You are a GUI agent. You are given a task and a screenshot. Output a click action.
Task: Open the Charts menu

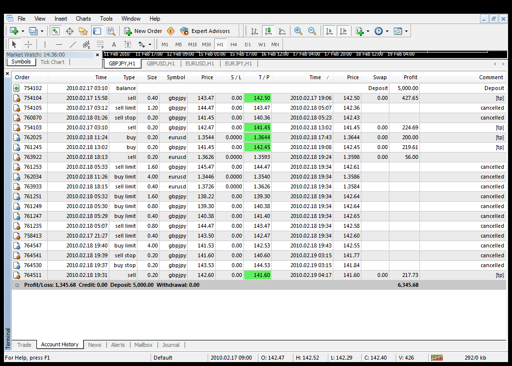[x=83, y=19]
